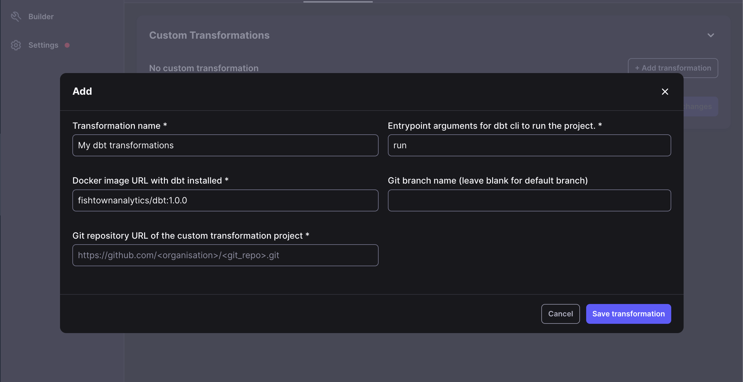The height and width of the screenshot is (382, 743).
Task: Focus the Entrypoint arguments field containing run
Action: 529,145
